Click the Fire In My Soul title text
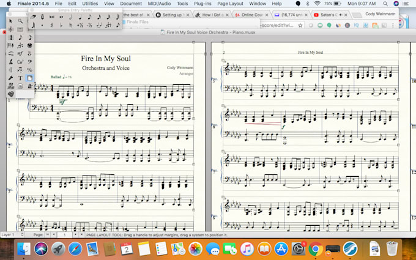 point(106,58)
